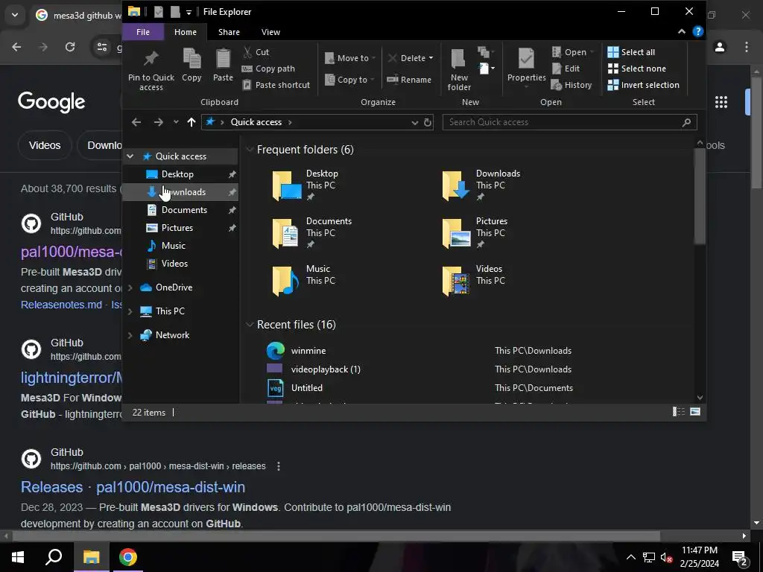
Task: Click Chrome horizontal scrollbar thumb
Action: (x=336, y=536)
